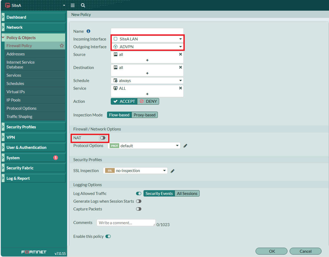Expand the User & Authentication section

[x=33, y=147]
